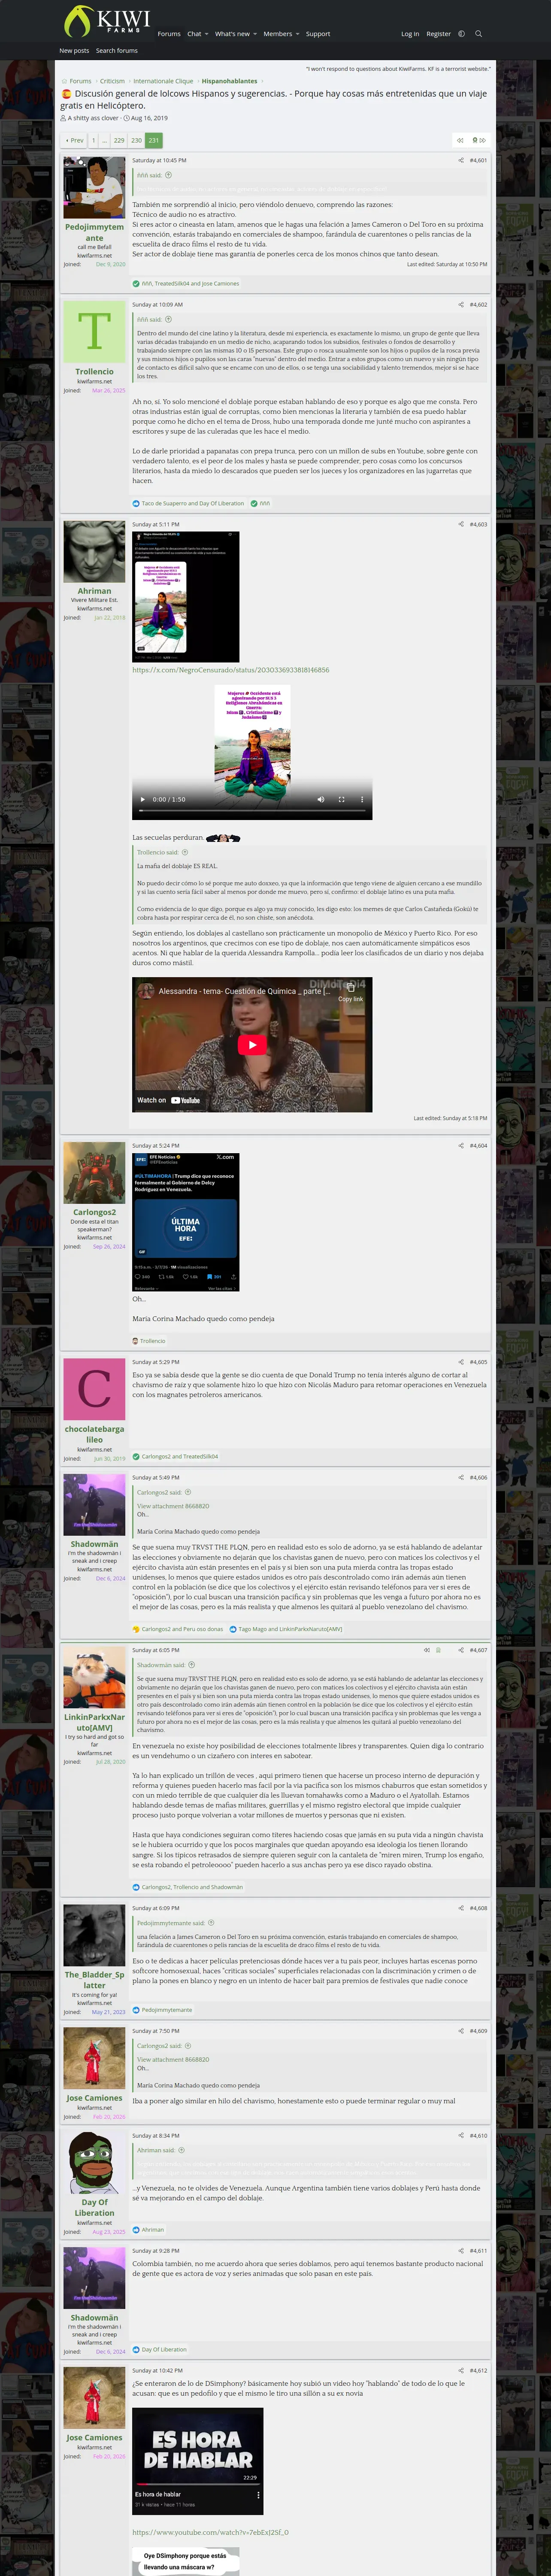Open Trollencio's profile name link
551x2576 pixels.
click(x=94, y=371)
